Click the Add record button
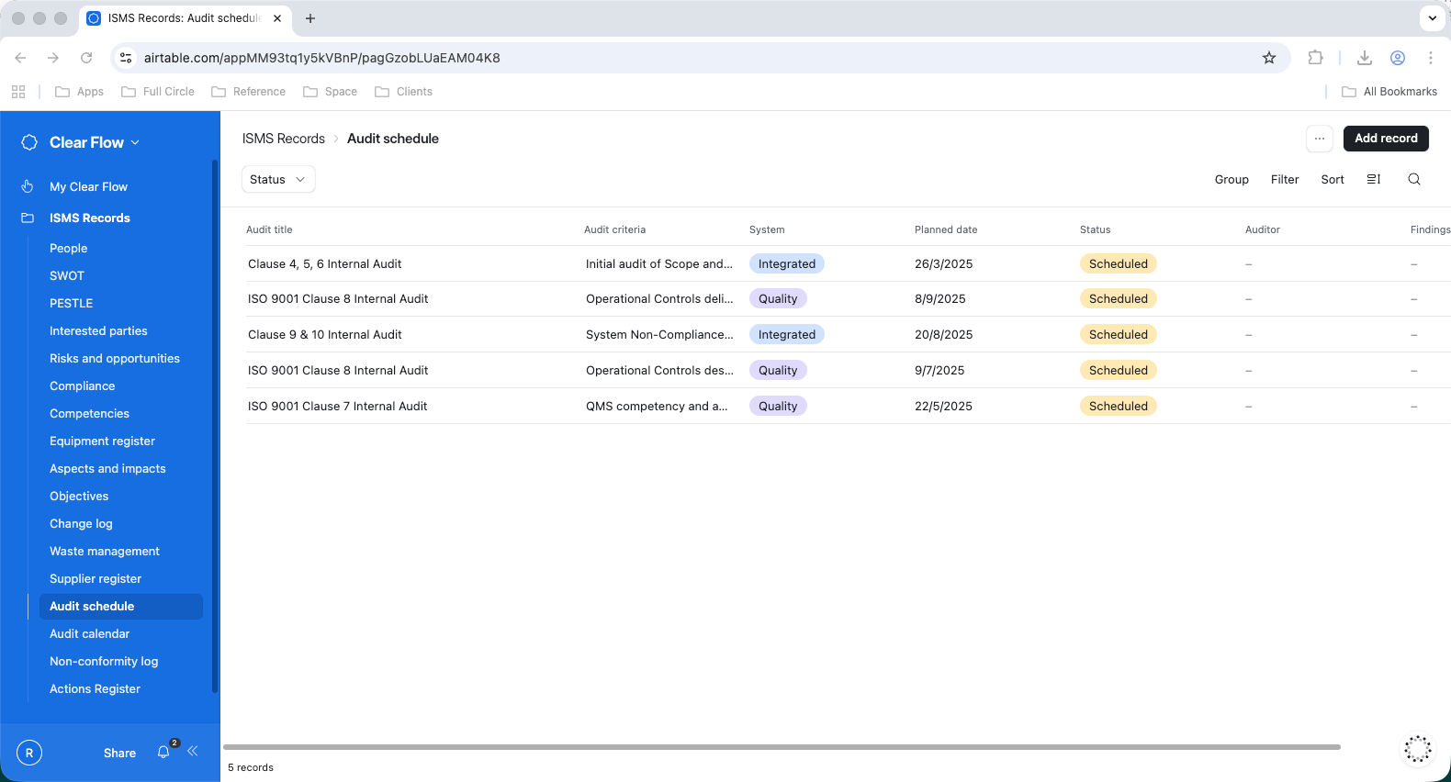 tap(1385, 139)
